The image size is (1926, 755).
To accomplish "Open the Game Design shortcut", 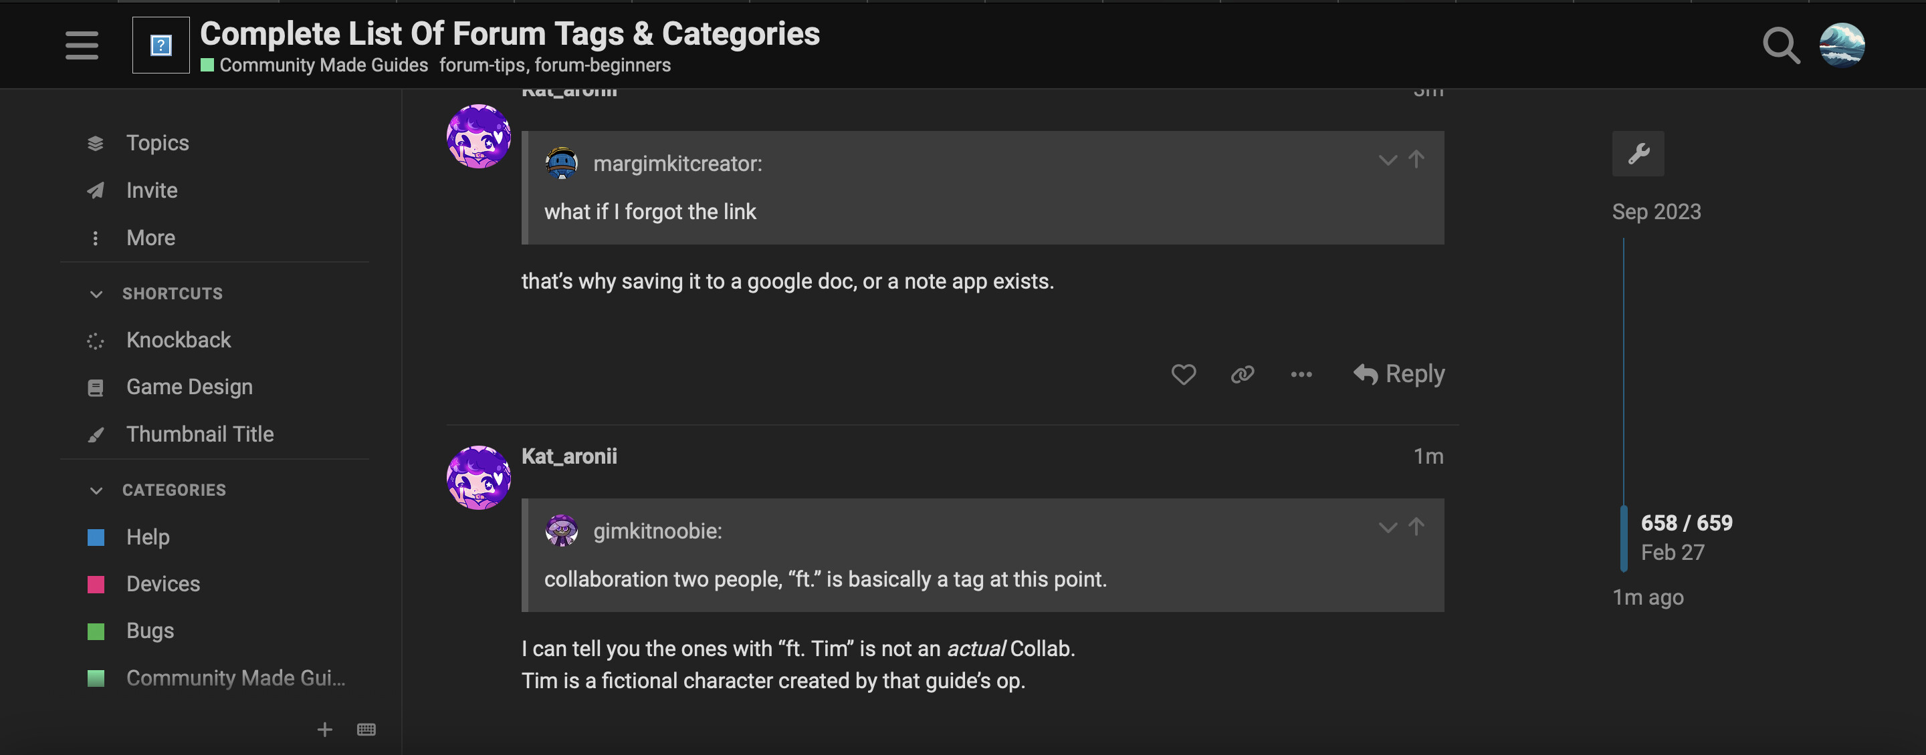I will coord(190,386).
